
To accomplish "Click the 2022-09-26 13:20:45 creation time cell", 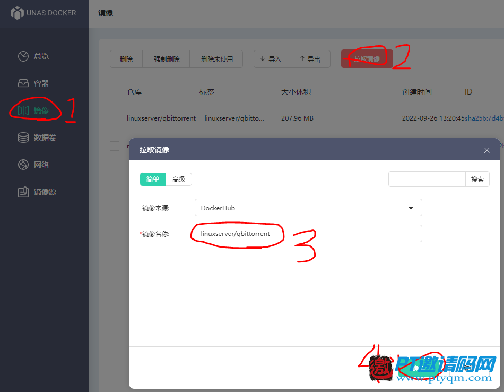I will 433,118.
